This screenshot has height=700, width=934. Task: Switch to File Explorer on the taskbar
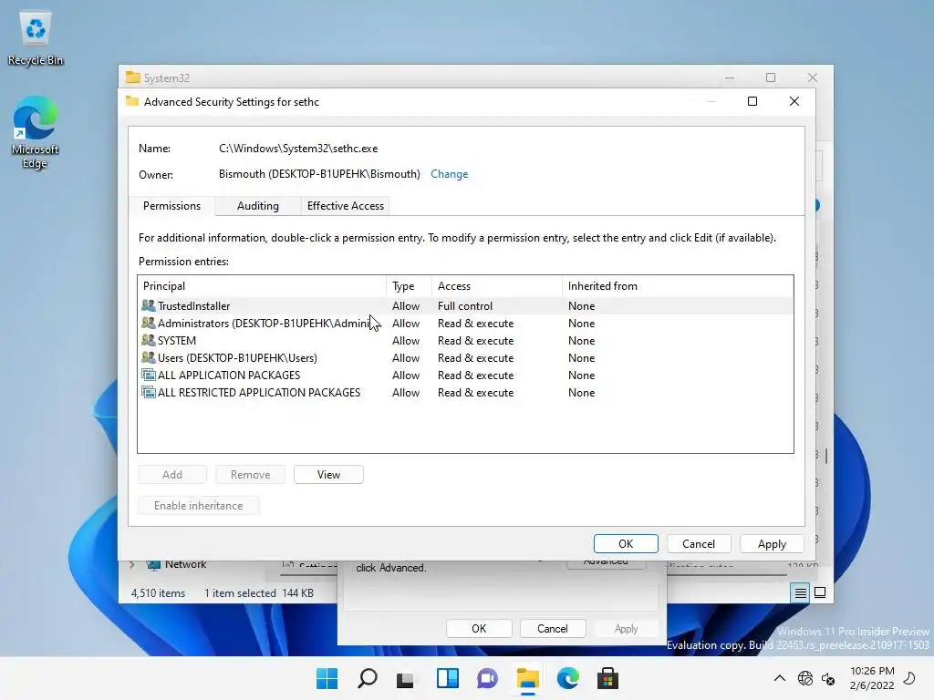pos(528,678)
